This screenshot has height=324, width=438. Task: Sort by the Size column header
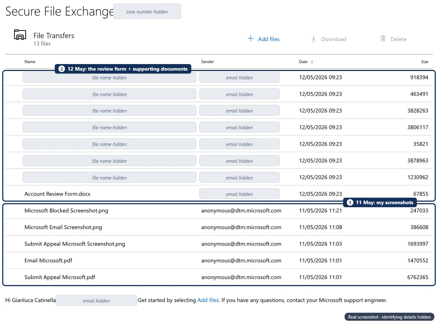coord(425,62)
